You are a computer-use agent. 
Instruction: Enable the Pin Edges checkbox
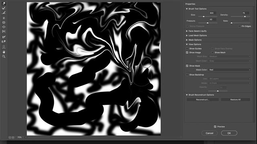[239, 26]
